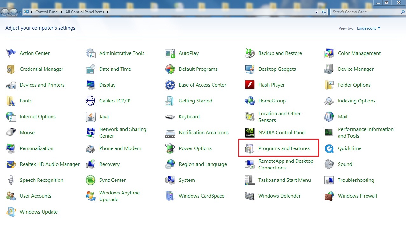Click the AutoPlay icon
Screen dimensions: 406x230
pos(170,53)
